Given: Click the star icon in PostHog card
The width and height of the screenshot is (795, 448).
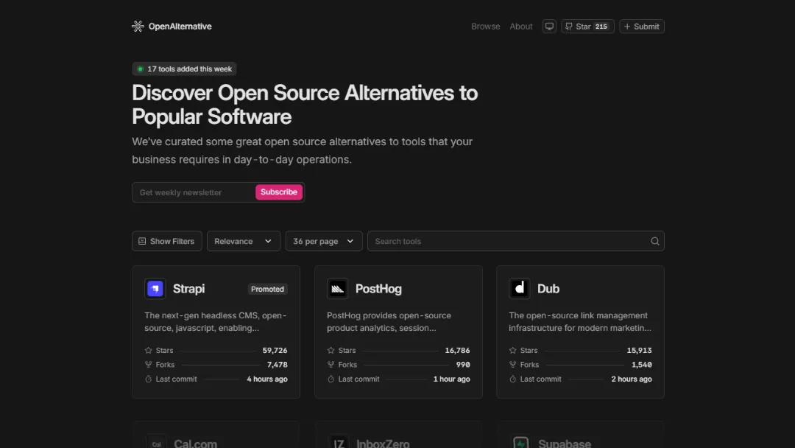Looking at the screenshot, I should click(x=331, y=350).
